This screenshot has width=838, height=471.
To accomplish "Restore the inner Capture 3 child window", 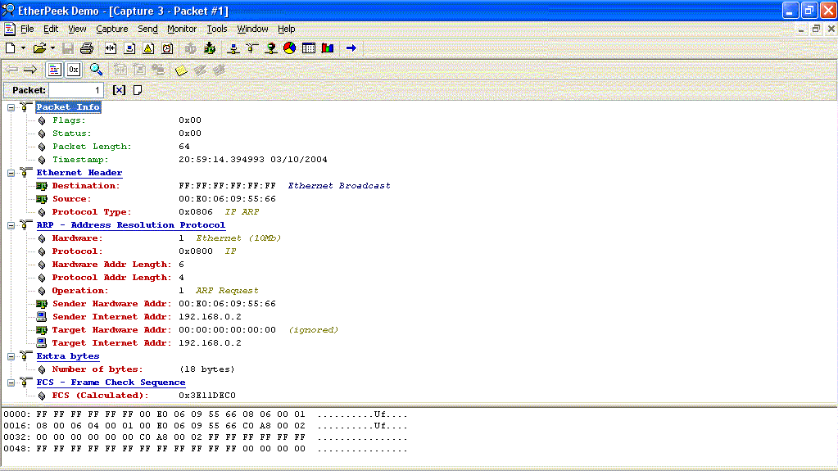I will tap(816, 29).
